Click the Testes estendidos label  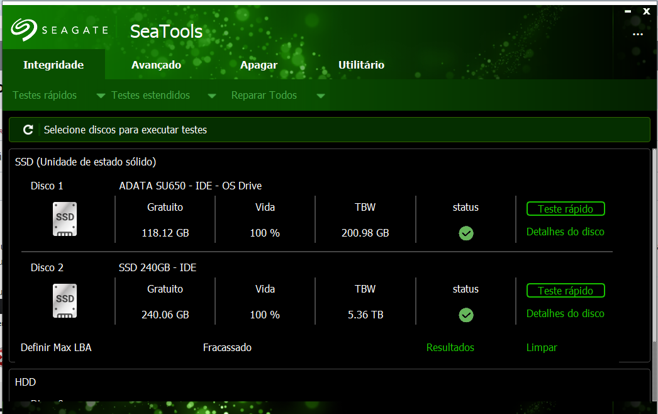(150, 95)
